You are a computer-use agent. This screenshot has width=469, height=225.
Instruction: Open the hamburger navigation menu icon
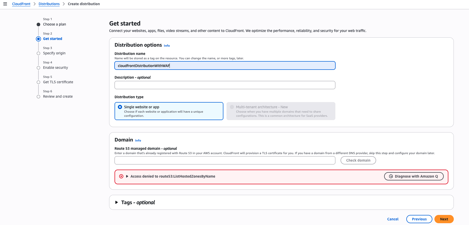click(5, 4)
